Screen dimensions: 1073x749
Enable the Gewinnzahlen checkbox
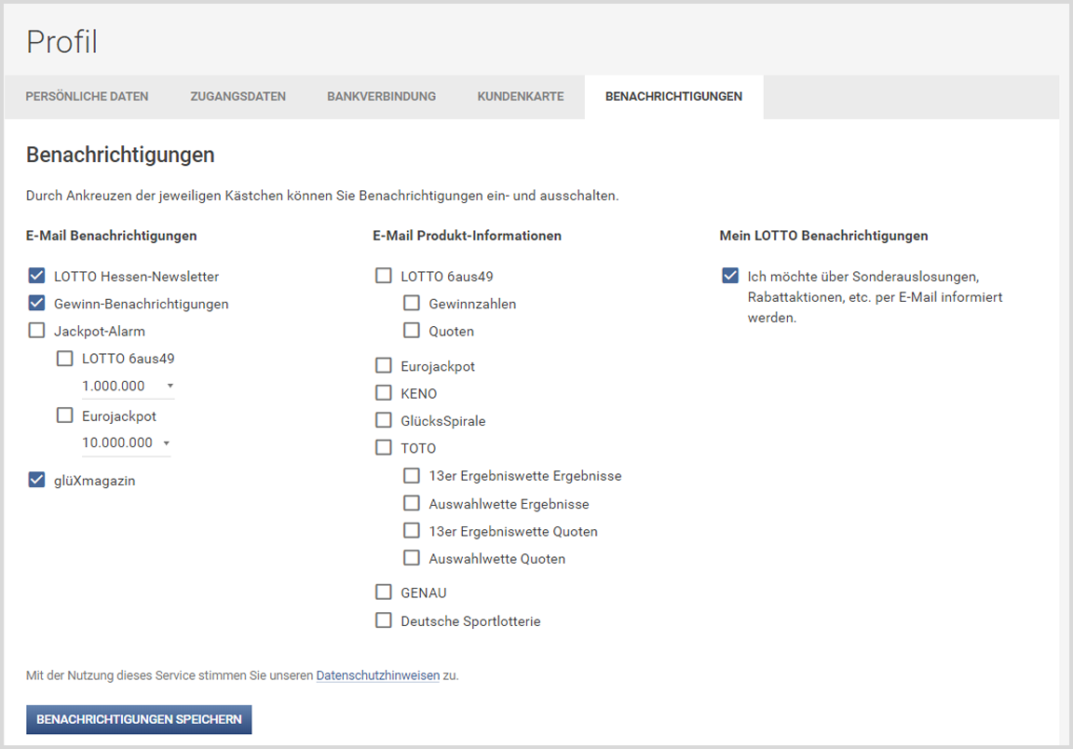412,303
